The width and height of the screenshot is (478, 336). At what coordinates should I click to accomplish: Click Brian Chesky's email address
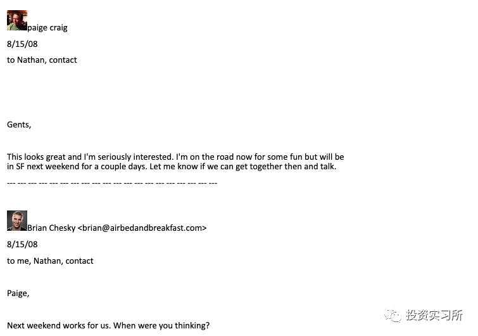[x=142, y=228]
